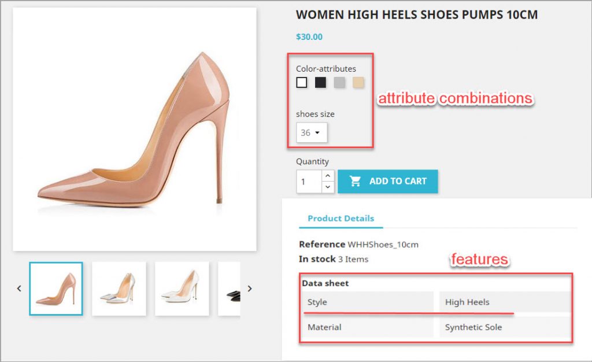Select the highlighted nude heel thumbnail

55,288
